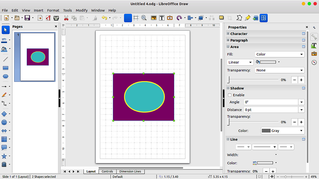Click Show Draw Functions icon
Viewport: 319px width, 179px height.
(264, 18)
